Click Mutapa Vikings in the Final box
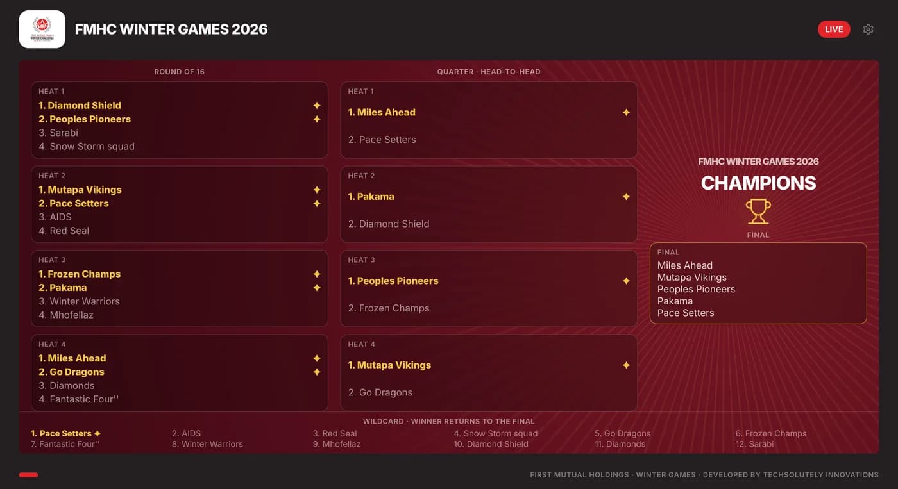898x489 pixels. [692, 278]
